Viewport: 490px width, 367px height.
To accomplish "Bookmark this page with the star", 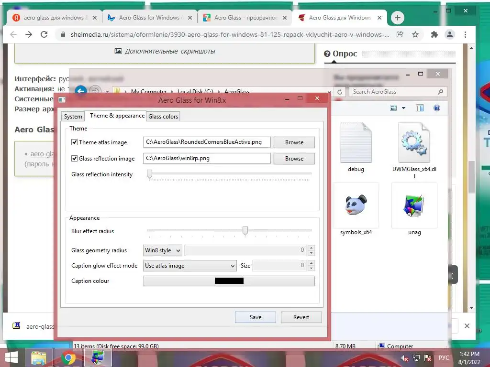I will 415,34.
